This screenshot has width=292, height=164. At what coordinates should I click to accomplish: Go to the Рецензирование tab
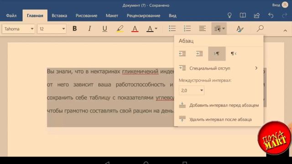(x=143, y=15)
